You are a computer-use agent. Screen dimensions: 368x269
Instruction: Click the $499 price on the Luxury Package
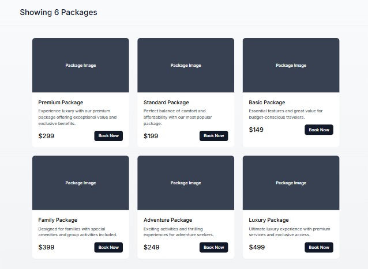256,247
